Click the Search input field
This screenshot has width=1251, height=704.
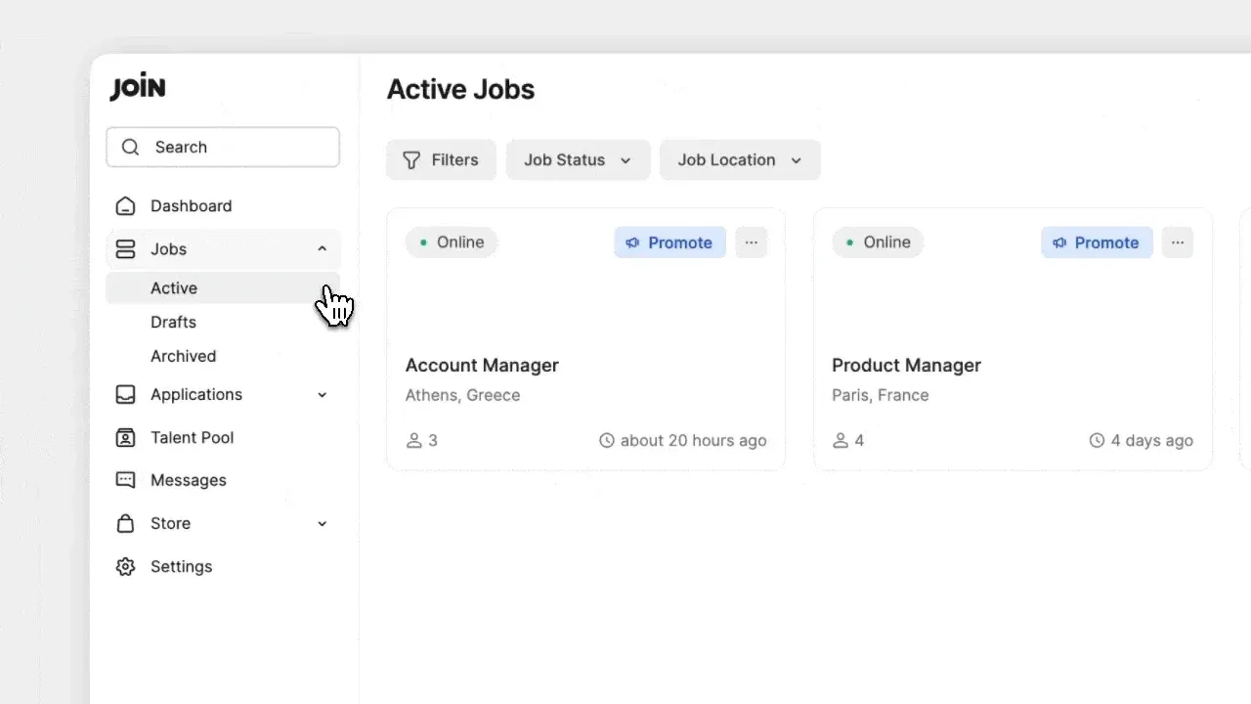(x=223, y=147)
